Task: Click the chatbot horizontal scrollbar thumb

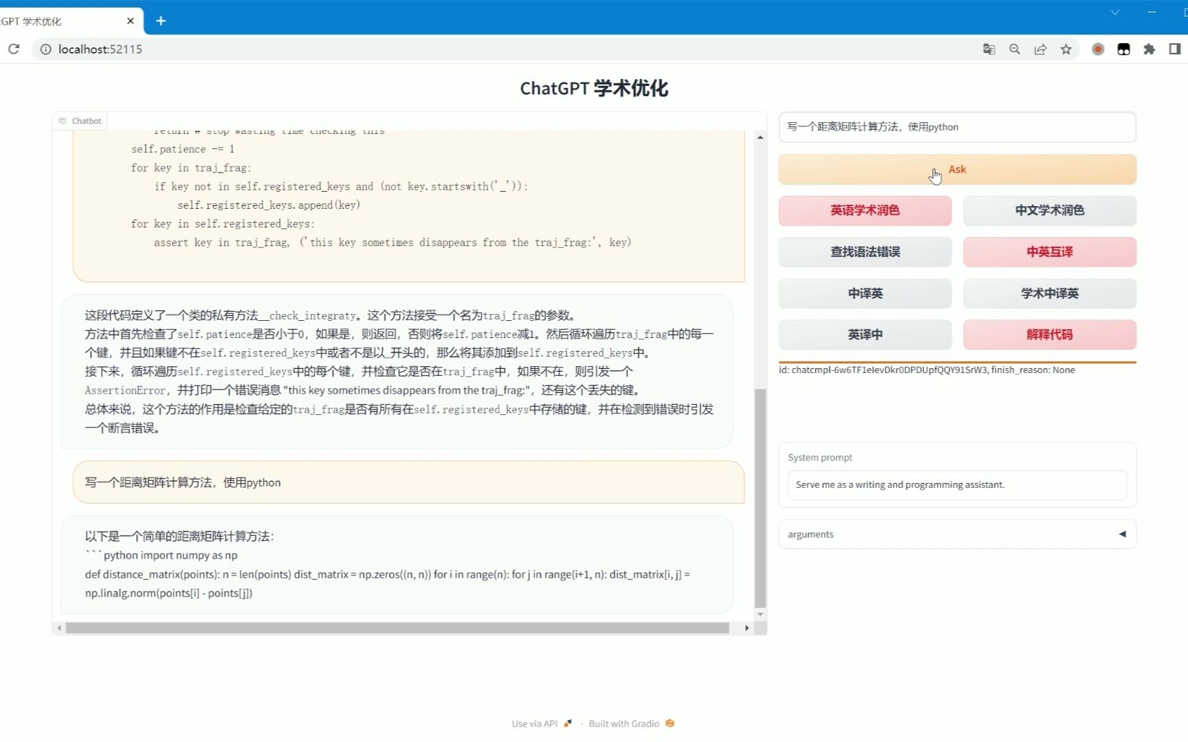Action: pyautogui.click(x=397, y=628)
